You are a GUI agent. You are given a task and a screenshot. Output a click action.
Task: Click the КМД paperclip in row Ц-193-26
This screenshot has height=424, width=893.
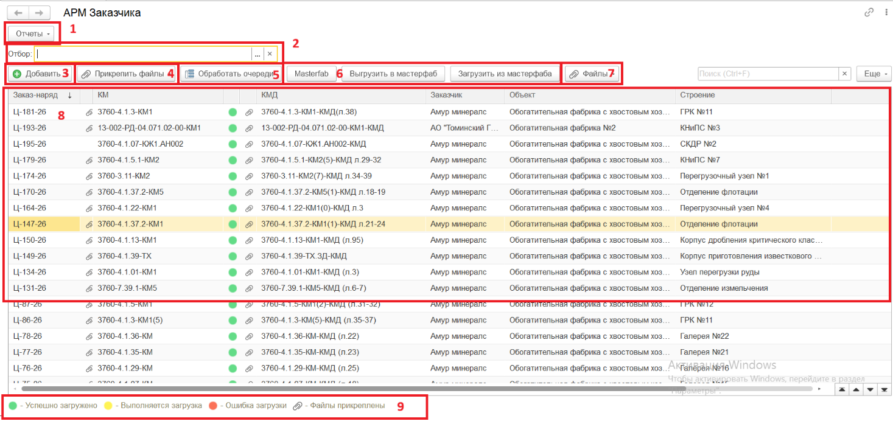point(249,128)
